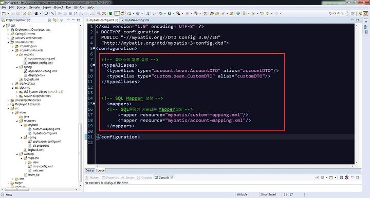Collapse the Libraries node

pyautogui.click(x=13, y=88)
